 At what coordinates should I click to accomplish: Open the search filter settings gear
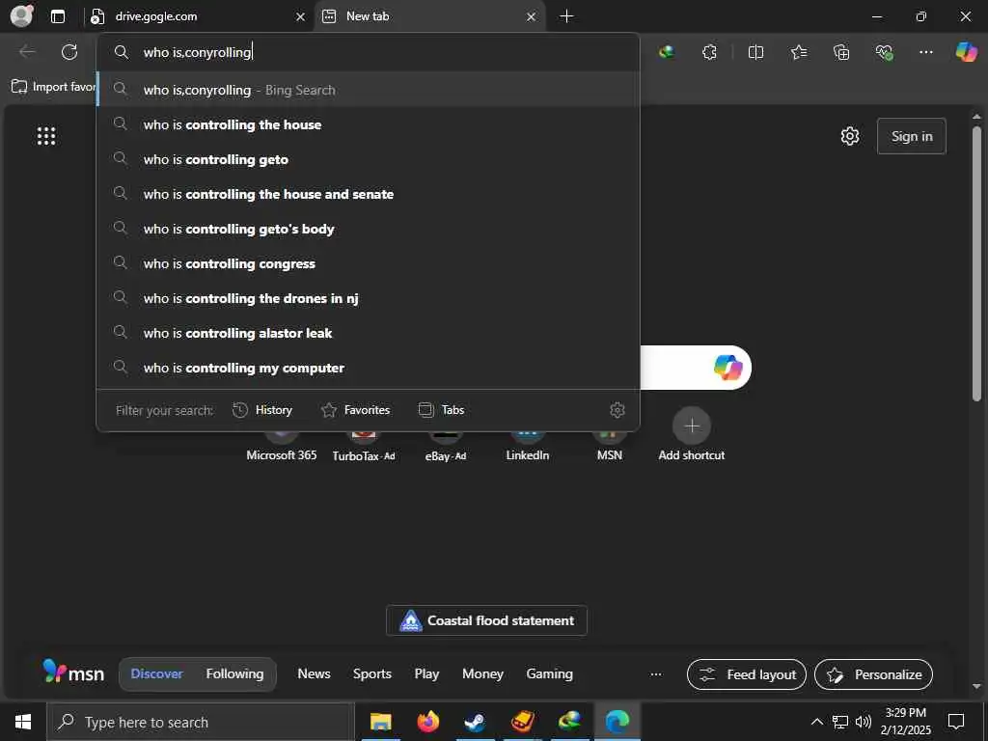(x=617, y=410)
